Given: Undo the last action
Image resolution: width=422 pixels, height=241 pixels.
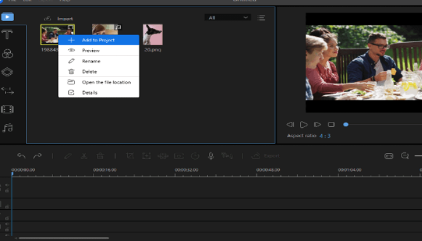Looking at the screenshot, I should tap(21, 155).
